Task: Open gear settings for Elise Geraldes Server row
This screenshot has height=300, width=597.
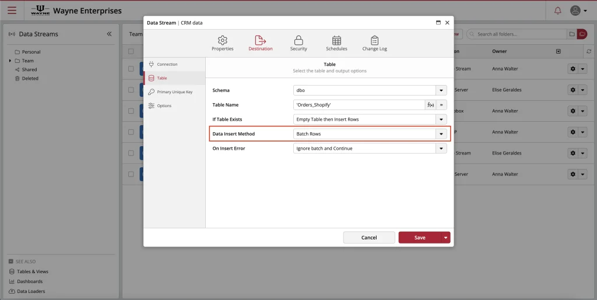Action: click(x=573, y=90)
